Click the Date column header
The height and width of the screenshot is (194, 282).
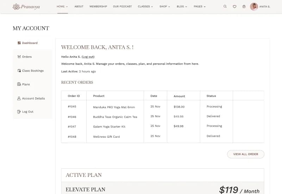(154, 96)
